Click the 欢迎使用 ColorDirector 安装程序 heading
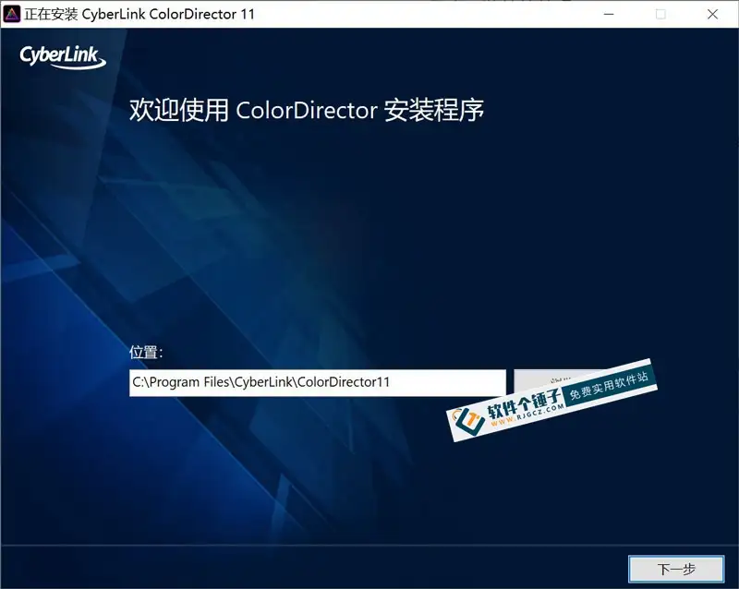Image resolution: width=739 pixels, height=589 pixels. tap(307, 111)
